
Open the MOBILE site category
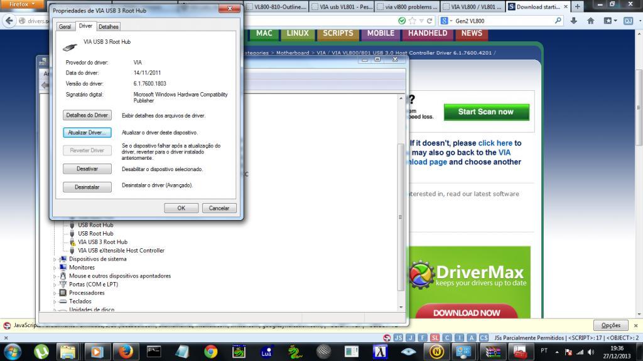pos(381,34)
